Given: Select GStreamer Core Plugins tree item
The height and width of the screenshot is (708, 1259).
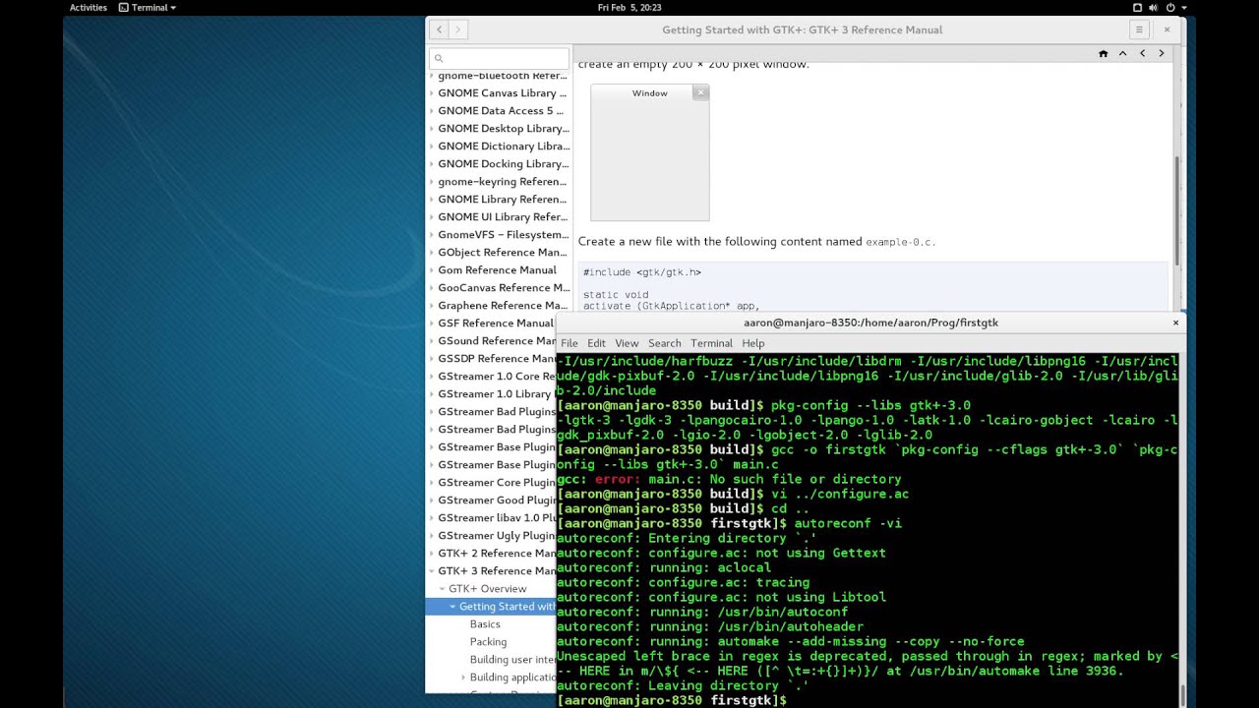Looking at the screenshot, I should click(497, 483).
